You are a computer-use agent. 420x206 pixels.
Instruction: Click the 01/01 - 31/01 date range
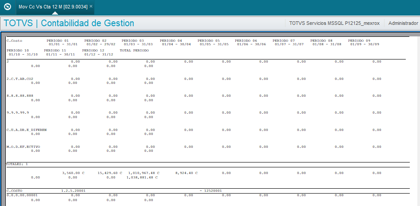coord(63,44)
